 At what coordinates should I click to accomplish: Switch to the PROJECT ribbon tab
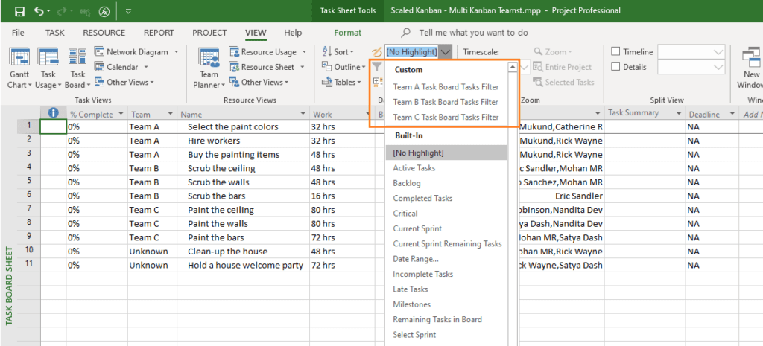pyautogui.click(x=209, y=33)
